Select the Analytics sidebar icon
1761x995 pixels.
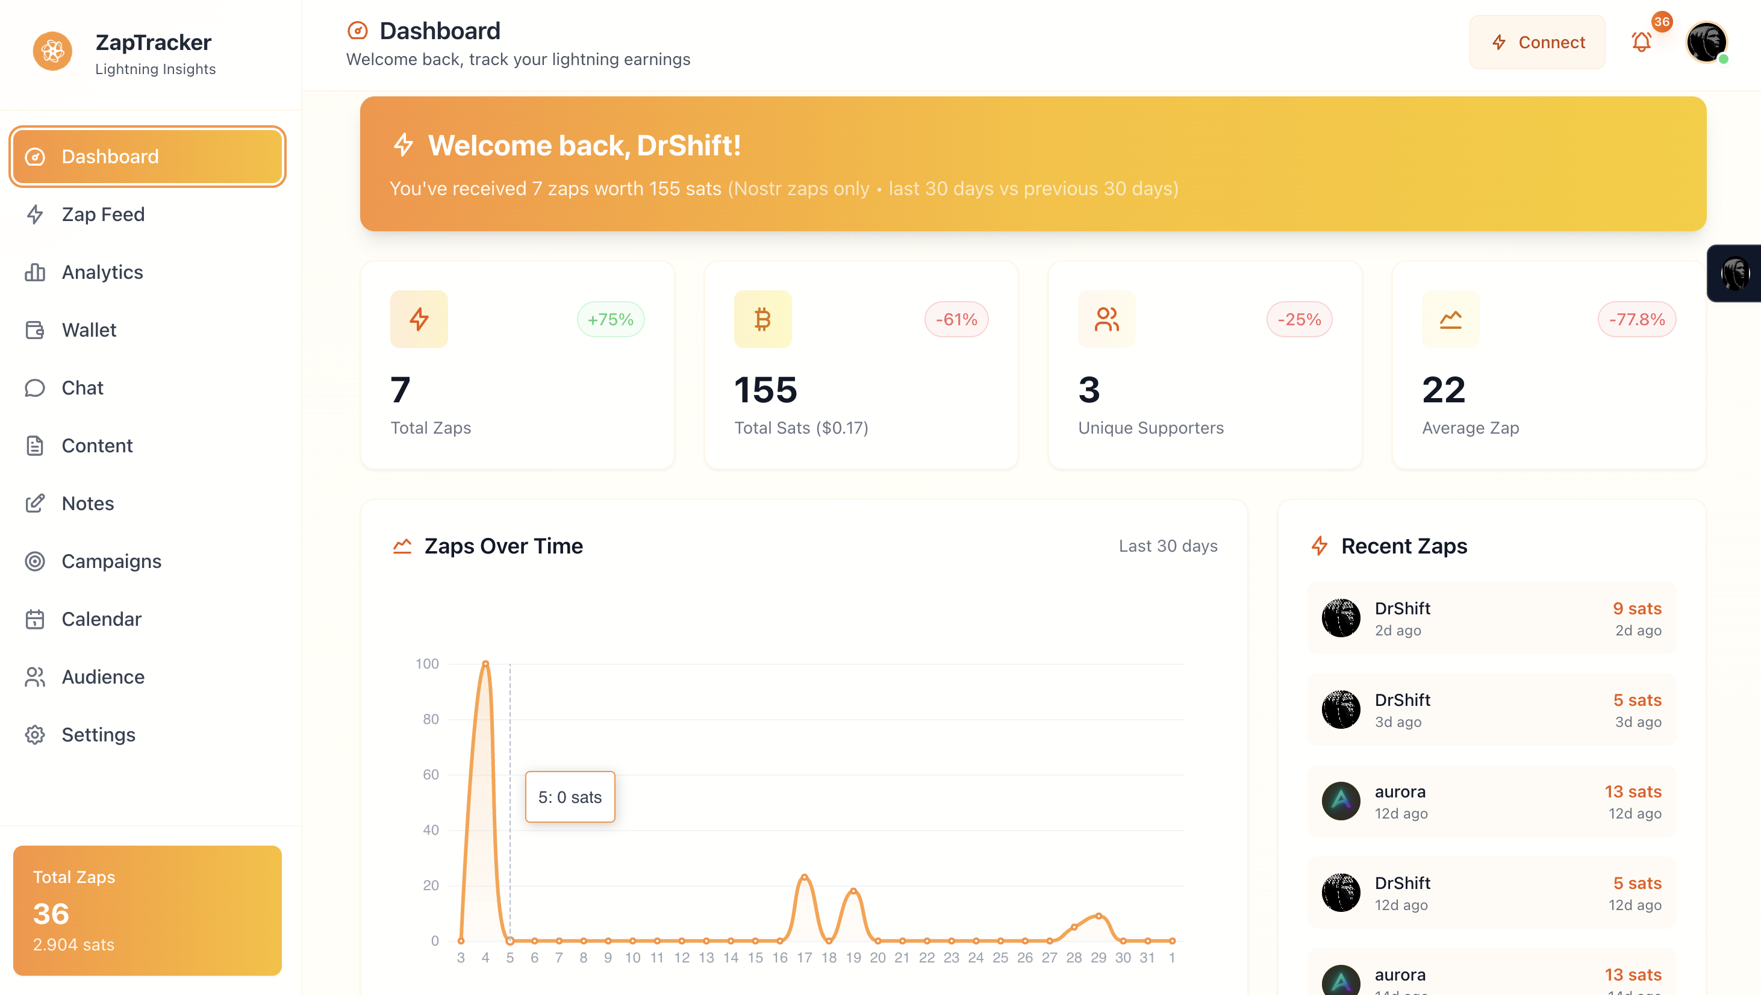[35, 272]
